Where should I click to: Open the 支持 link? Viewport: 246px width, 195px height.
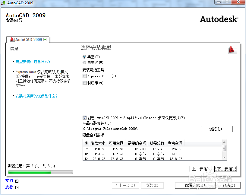coord(9,187)
